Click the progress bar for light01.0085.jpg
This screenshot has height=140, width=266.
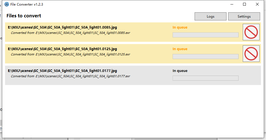(x=206, y=35)
